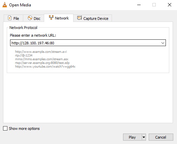Select the Network tab label
Image resolution: width=177 pixels, height=144 pixels.
(x=62, y=18)
